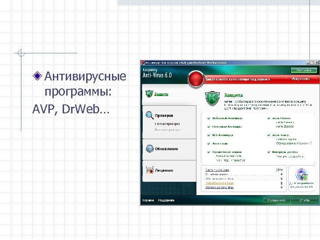Click the Исправить! button on the red bar

pos(301,79)
